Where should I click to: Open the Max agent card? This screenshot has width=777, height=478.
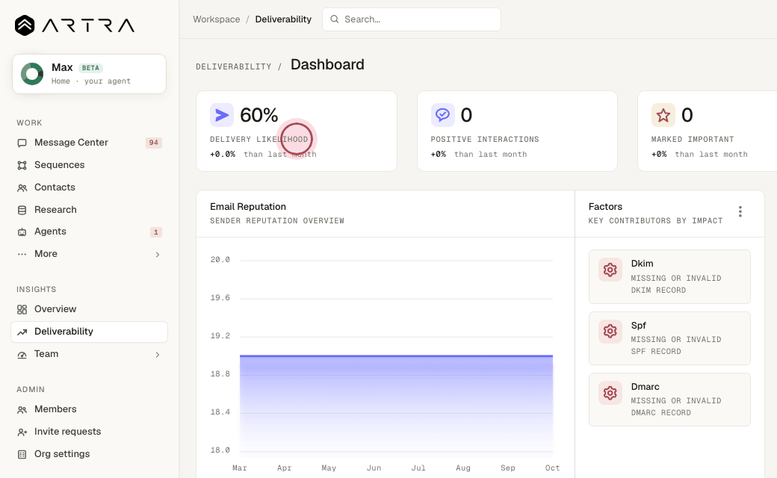pos(89,74)
